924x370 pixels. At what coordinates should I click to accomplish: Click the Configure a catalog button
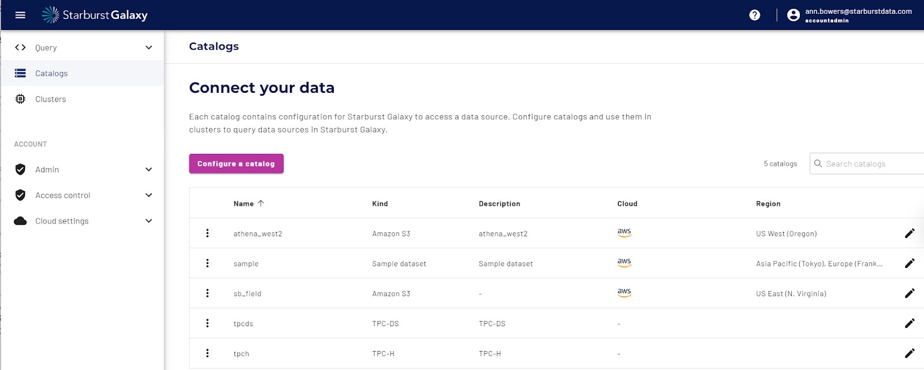tap(236, 164)
